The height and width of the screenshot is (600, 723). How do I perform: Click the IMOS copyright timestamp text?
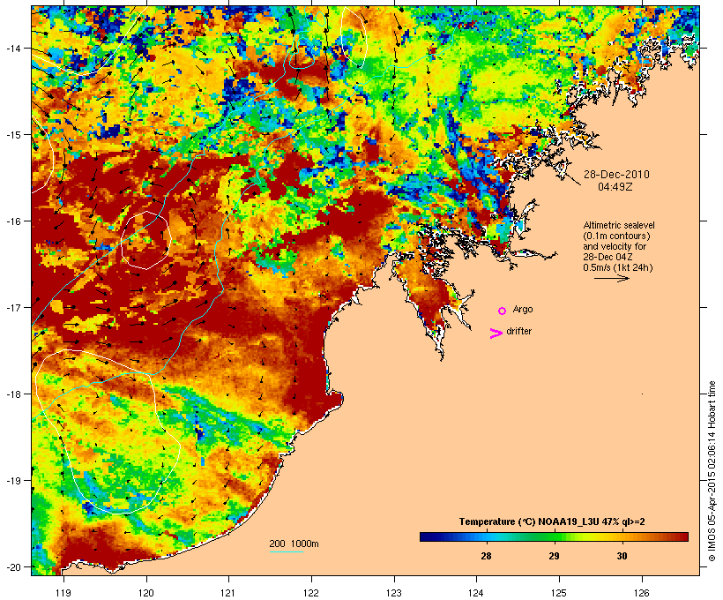pos(712,472)
